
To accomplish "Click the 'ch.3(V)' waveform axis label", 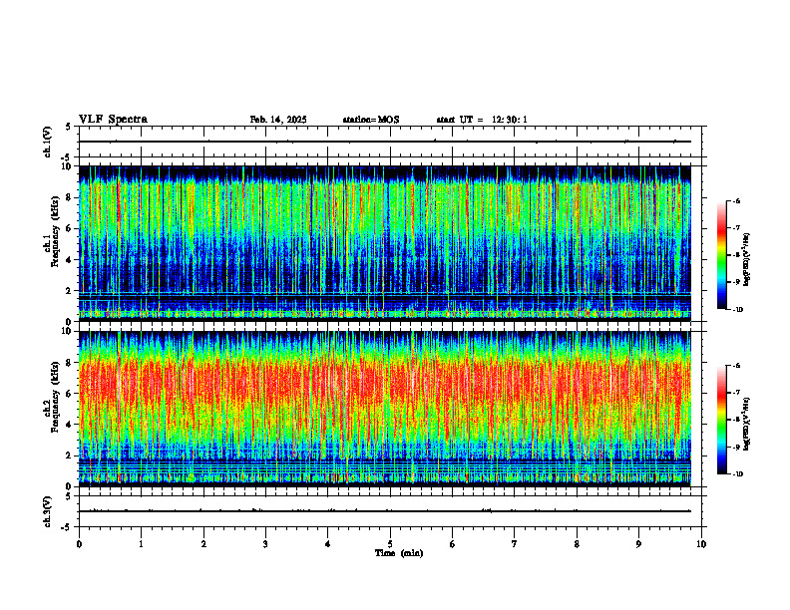I will click(47, 511).
